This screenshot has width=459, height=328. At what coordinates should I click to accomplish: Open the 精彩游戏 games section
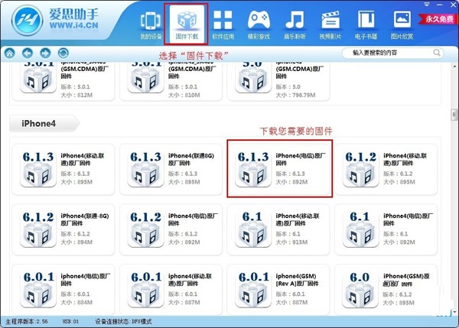pyautogui.click(x=259, y=26)
